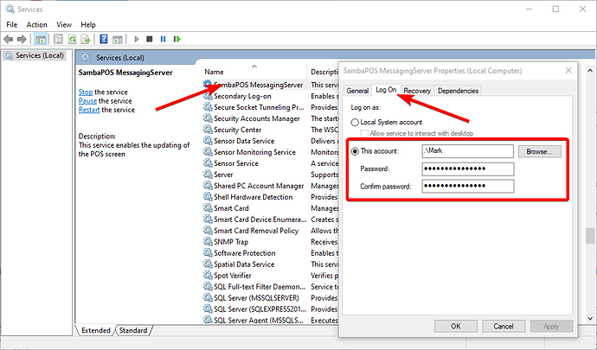Image resolution: width=597 pixels, height=350 pixels.
Task: Open the File menu
Action: pyautogui.click(x=12, y=25)
